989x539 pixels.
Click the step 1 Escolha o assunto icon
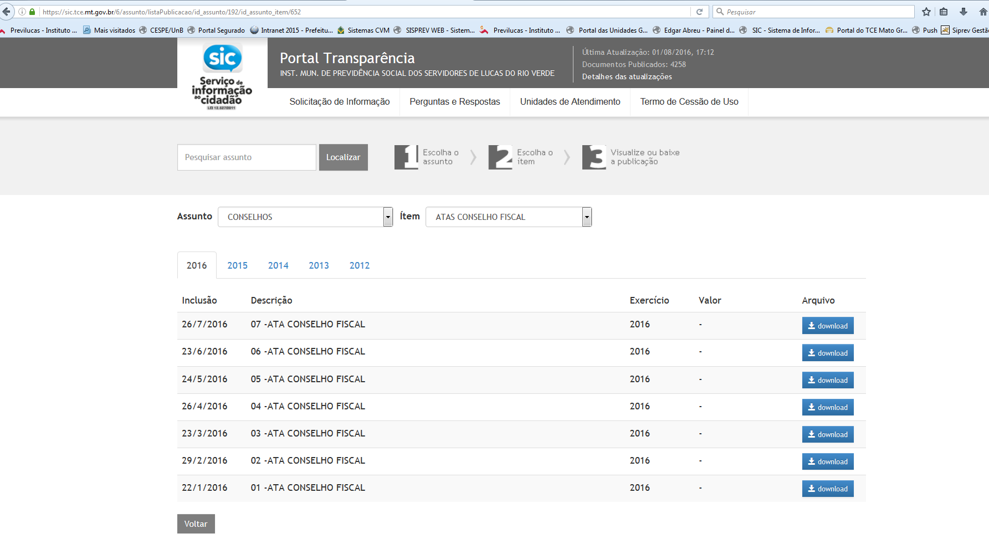tap(406, 157)
